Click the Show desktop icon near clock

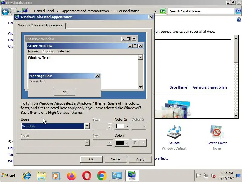click(238, 176)
